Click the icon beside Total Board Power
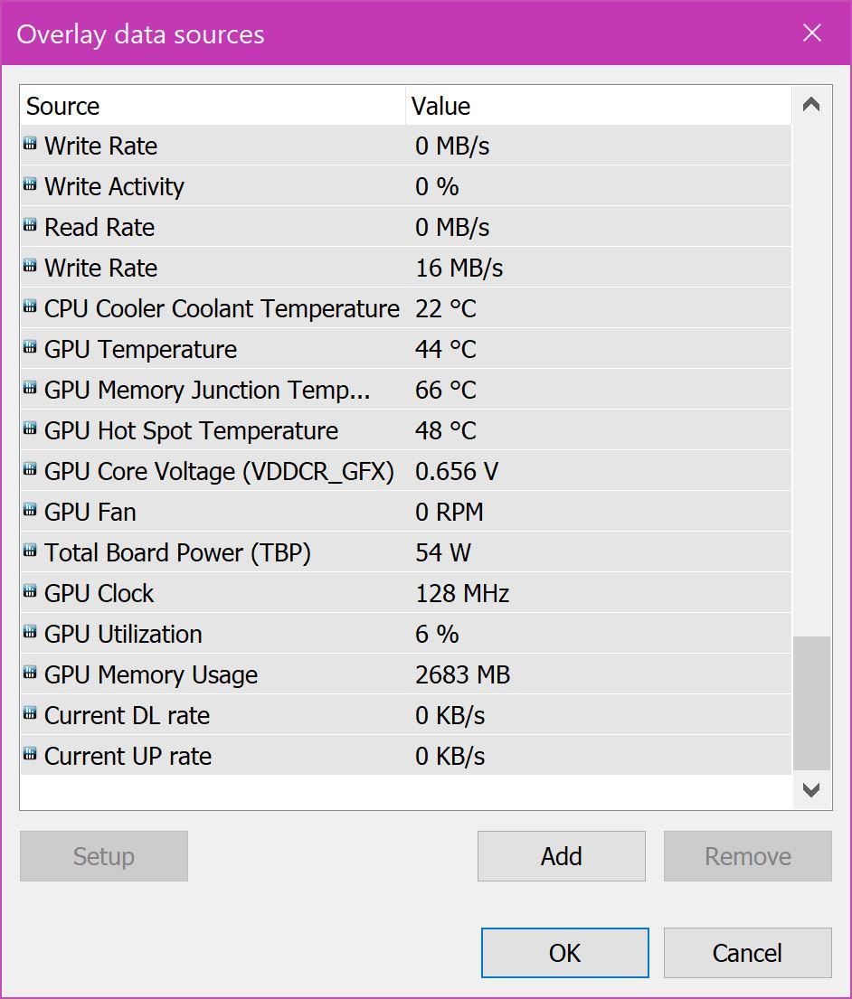This screenshot has width=852, height=999. pyautogui.click(x=30, y=551)
